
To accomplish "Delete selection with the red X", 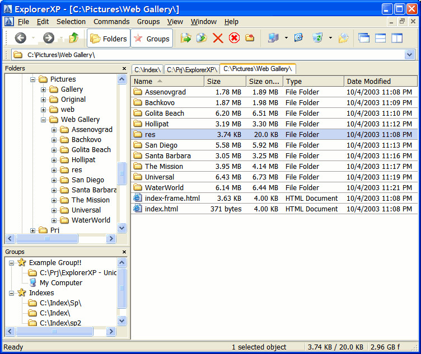I will (218, 38).
